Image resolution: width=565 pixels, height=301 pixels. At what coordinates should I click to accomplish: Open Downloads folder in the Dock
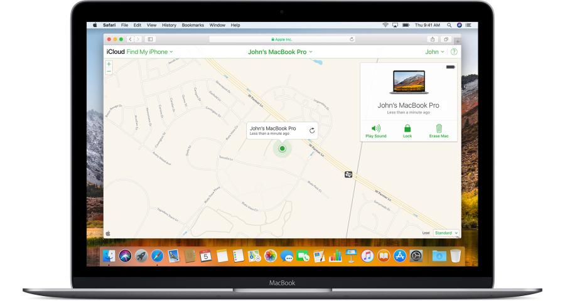pos(439,256)
